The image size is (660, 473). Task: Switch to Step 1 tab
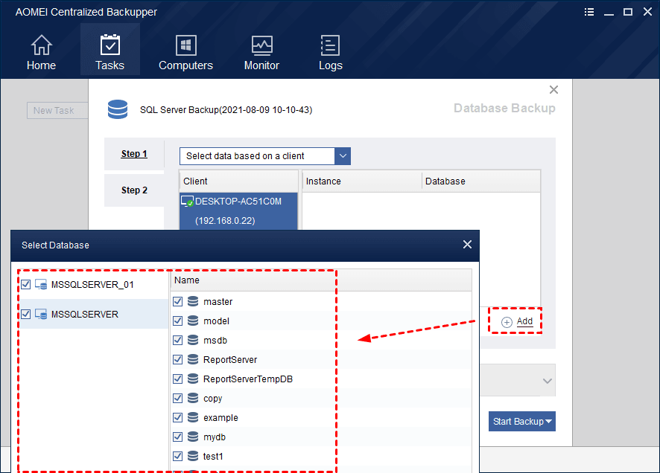(134, 154)
